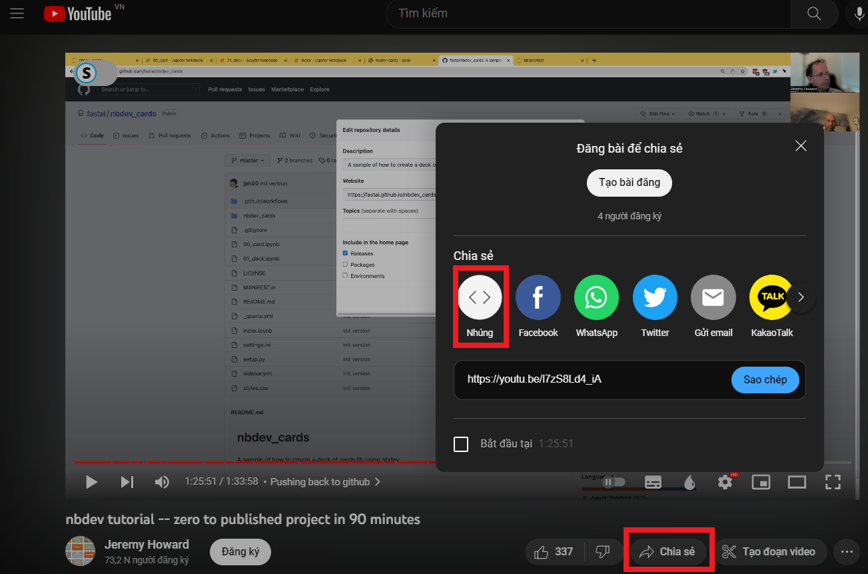This screenshot has height=574, width=868.
Task: Share the video via WhatsApp
Action: click(x=597, y=306)
